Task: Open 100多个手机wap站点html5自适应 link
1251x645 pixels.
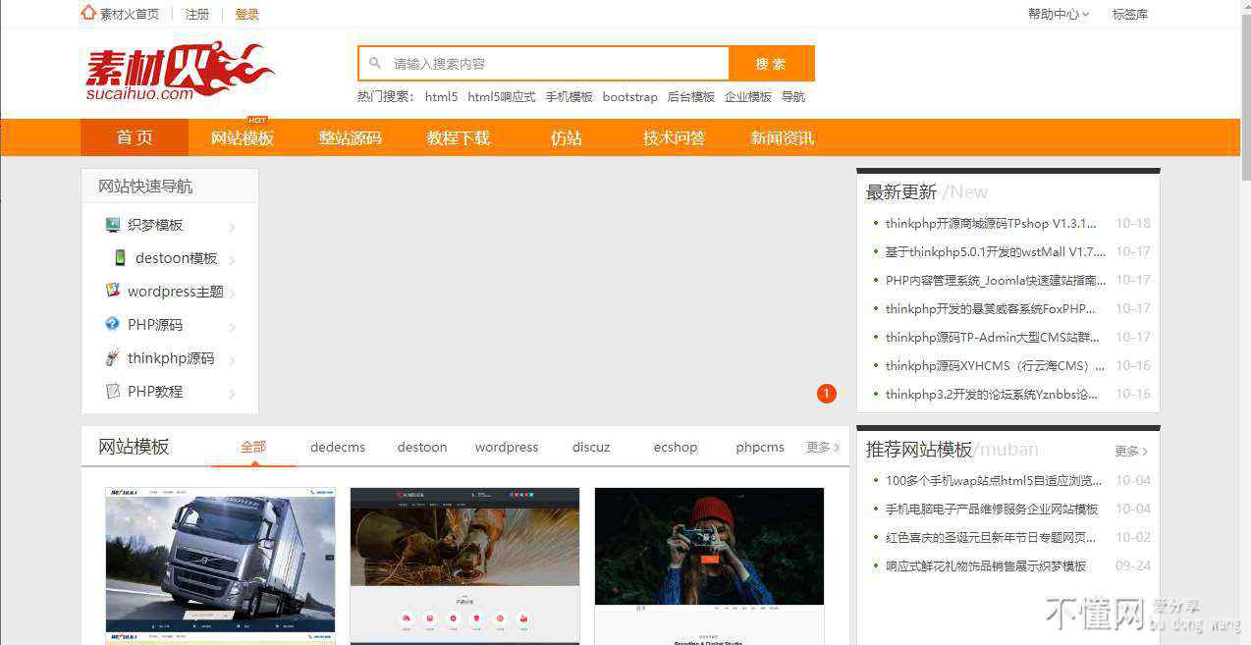Action: point(994,480)
